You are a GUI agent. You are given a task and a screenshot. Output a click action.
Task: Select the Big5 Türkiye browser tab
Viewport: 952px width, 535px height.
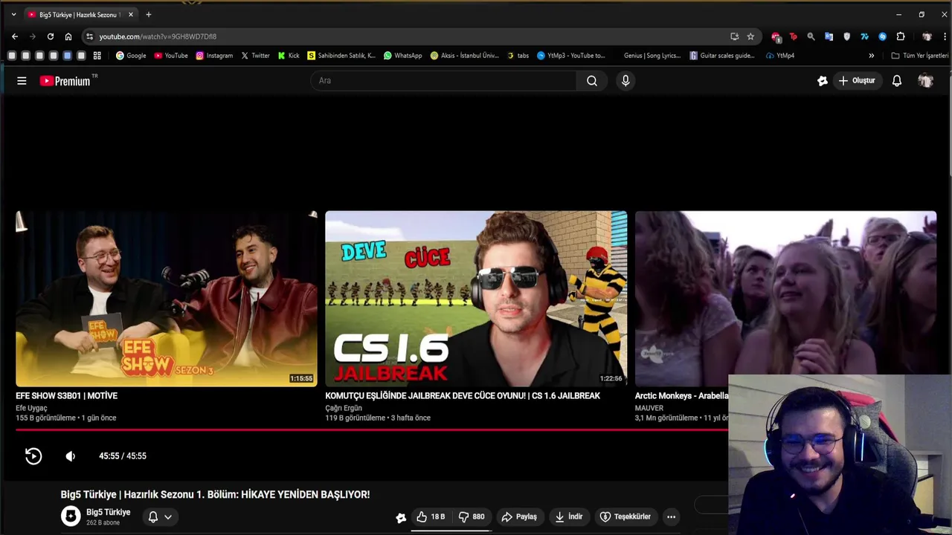coord(80,14)
